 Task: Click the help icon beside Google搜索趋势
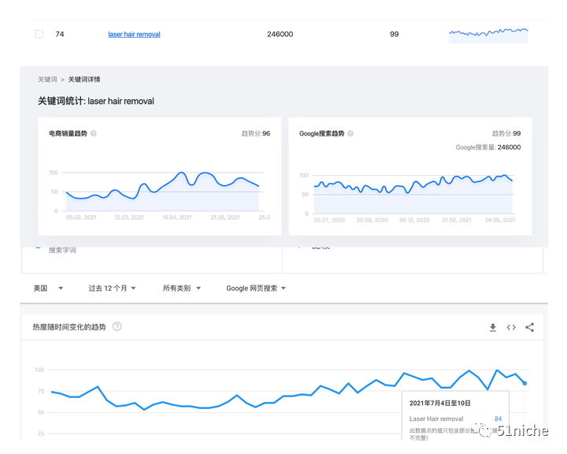tap(350, 133)
